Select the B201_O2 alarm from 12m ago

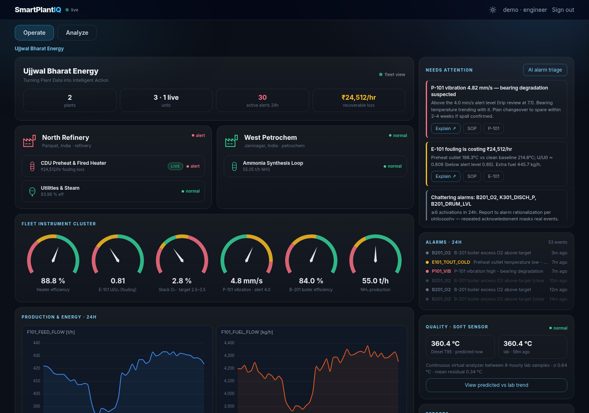497,290
